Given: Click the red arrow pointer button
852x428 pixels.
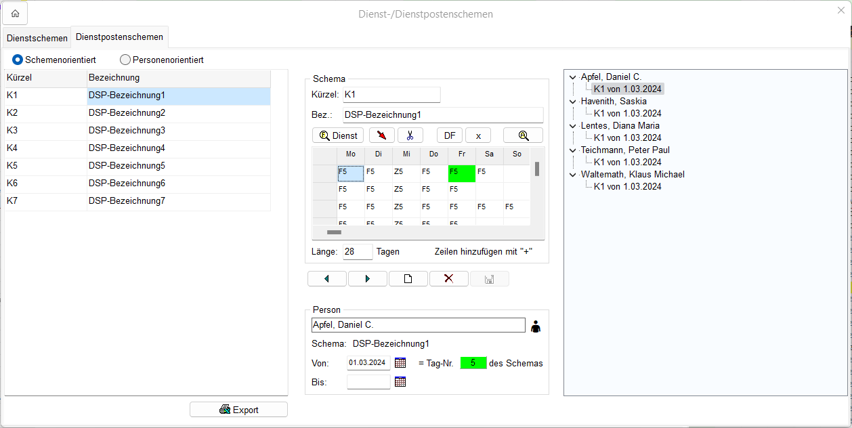Looking at the screenshot, I should (x=382, y=135).
